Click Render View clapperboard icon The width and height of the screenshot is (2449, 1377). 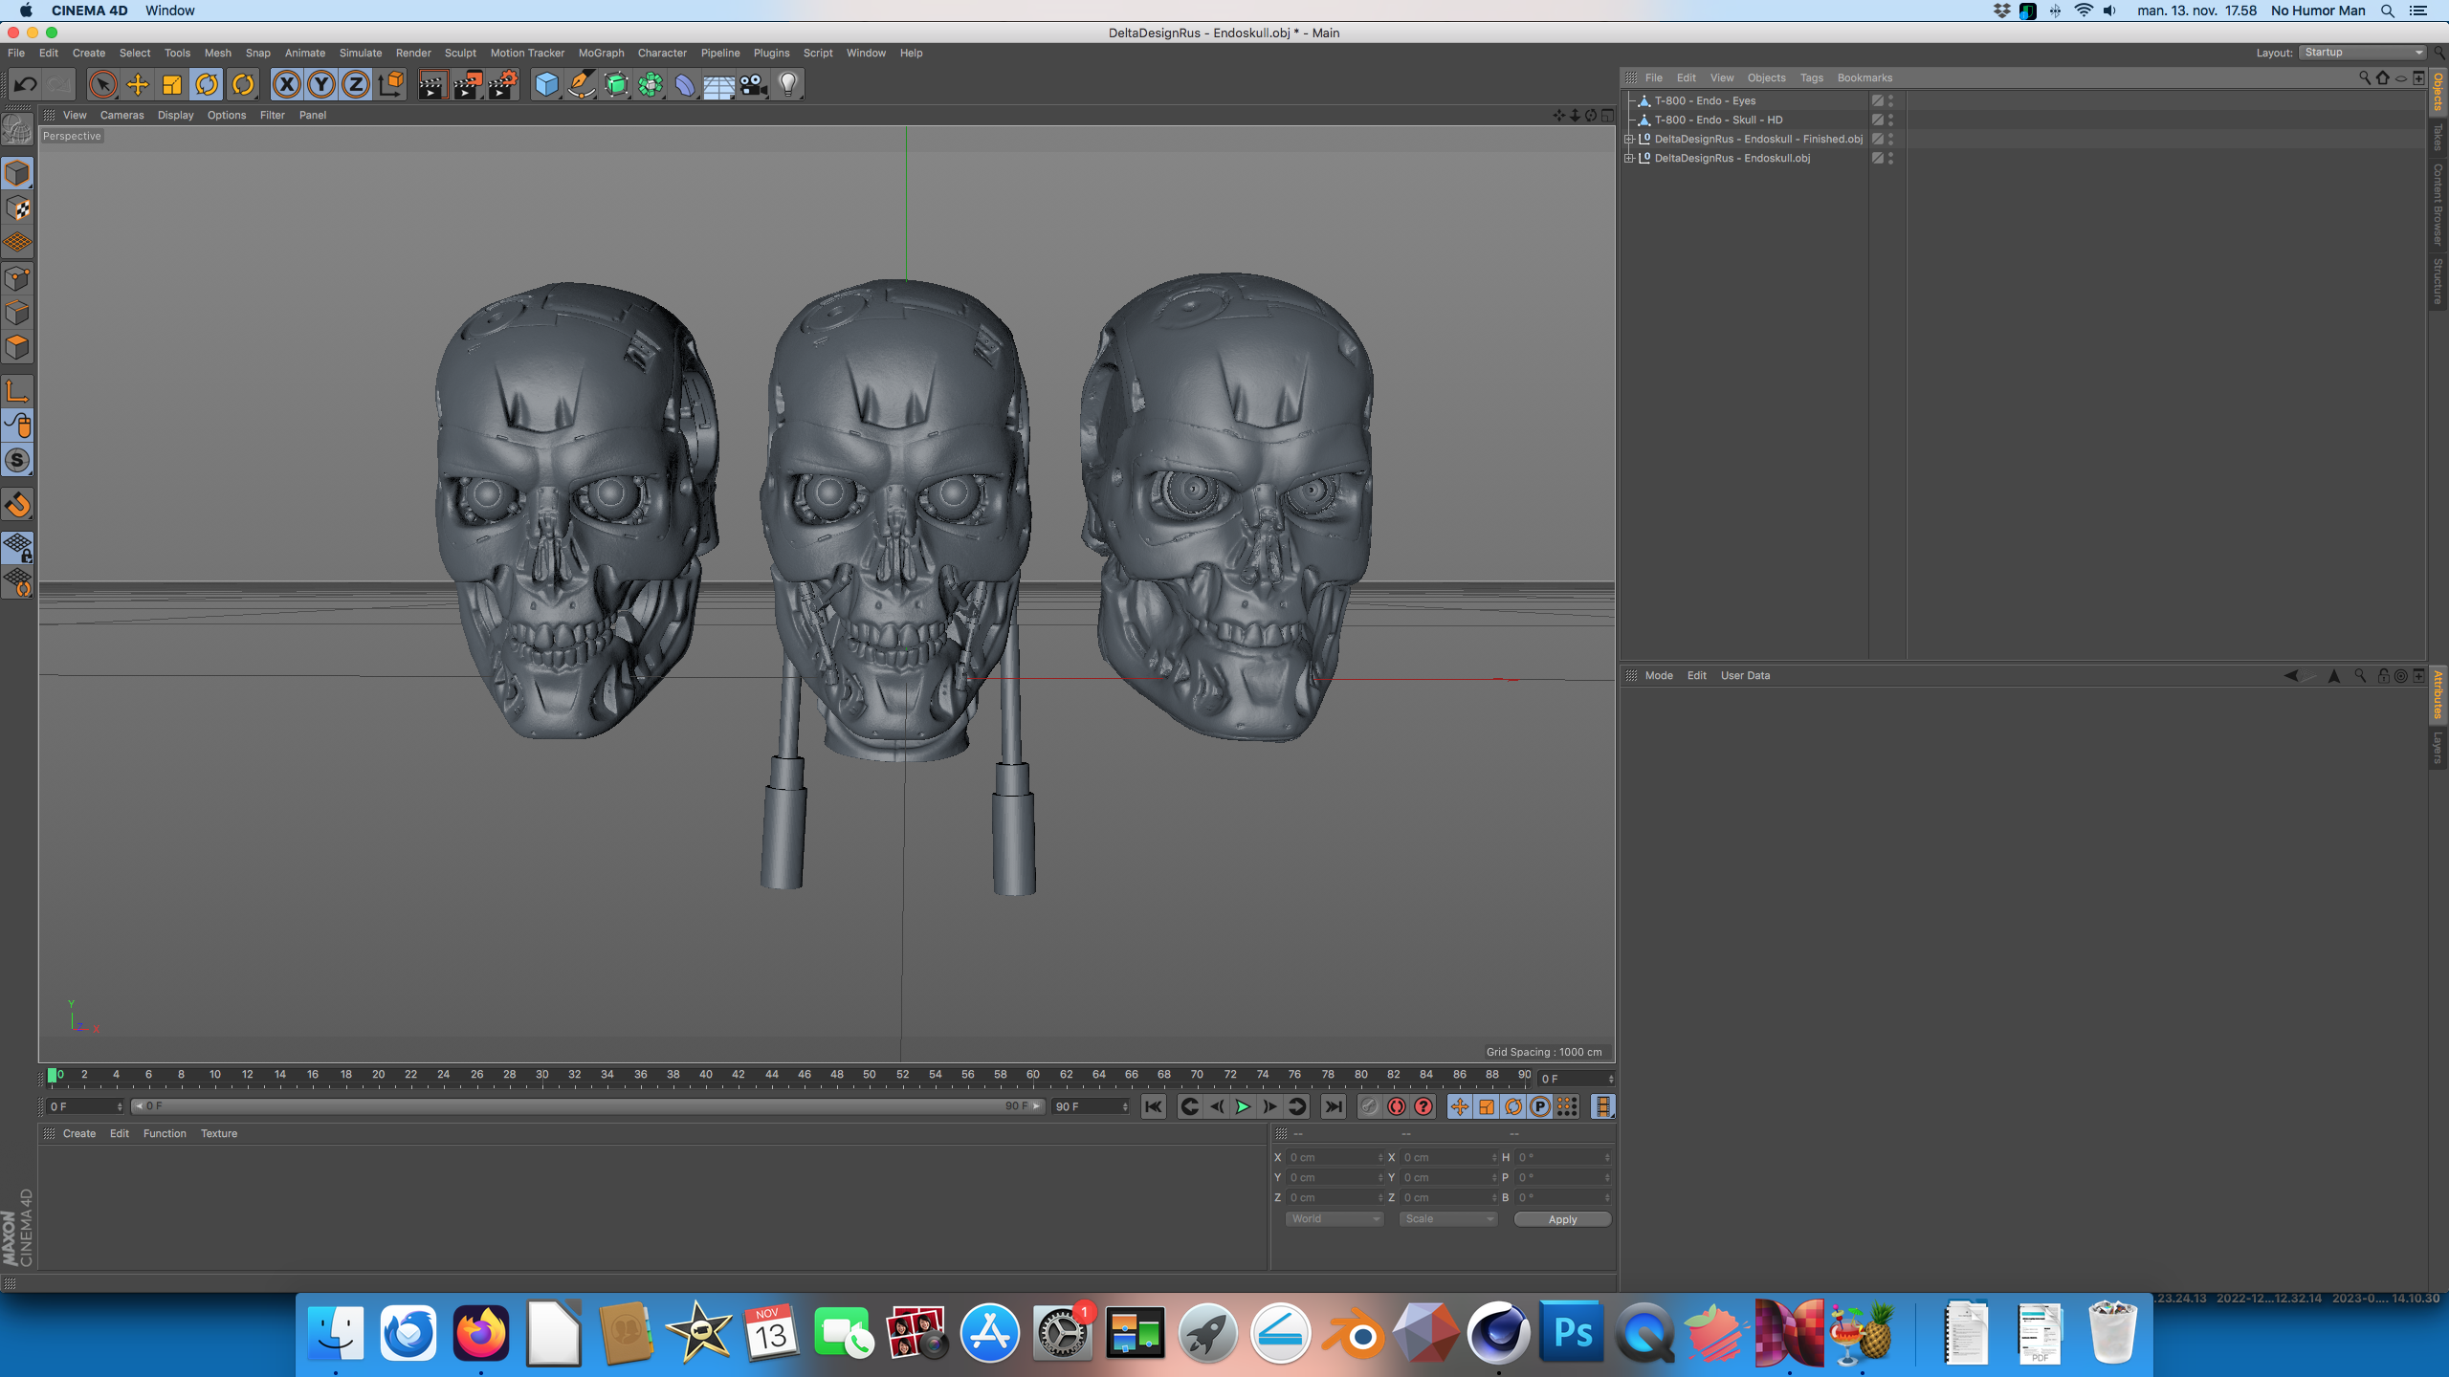432,84
